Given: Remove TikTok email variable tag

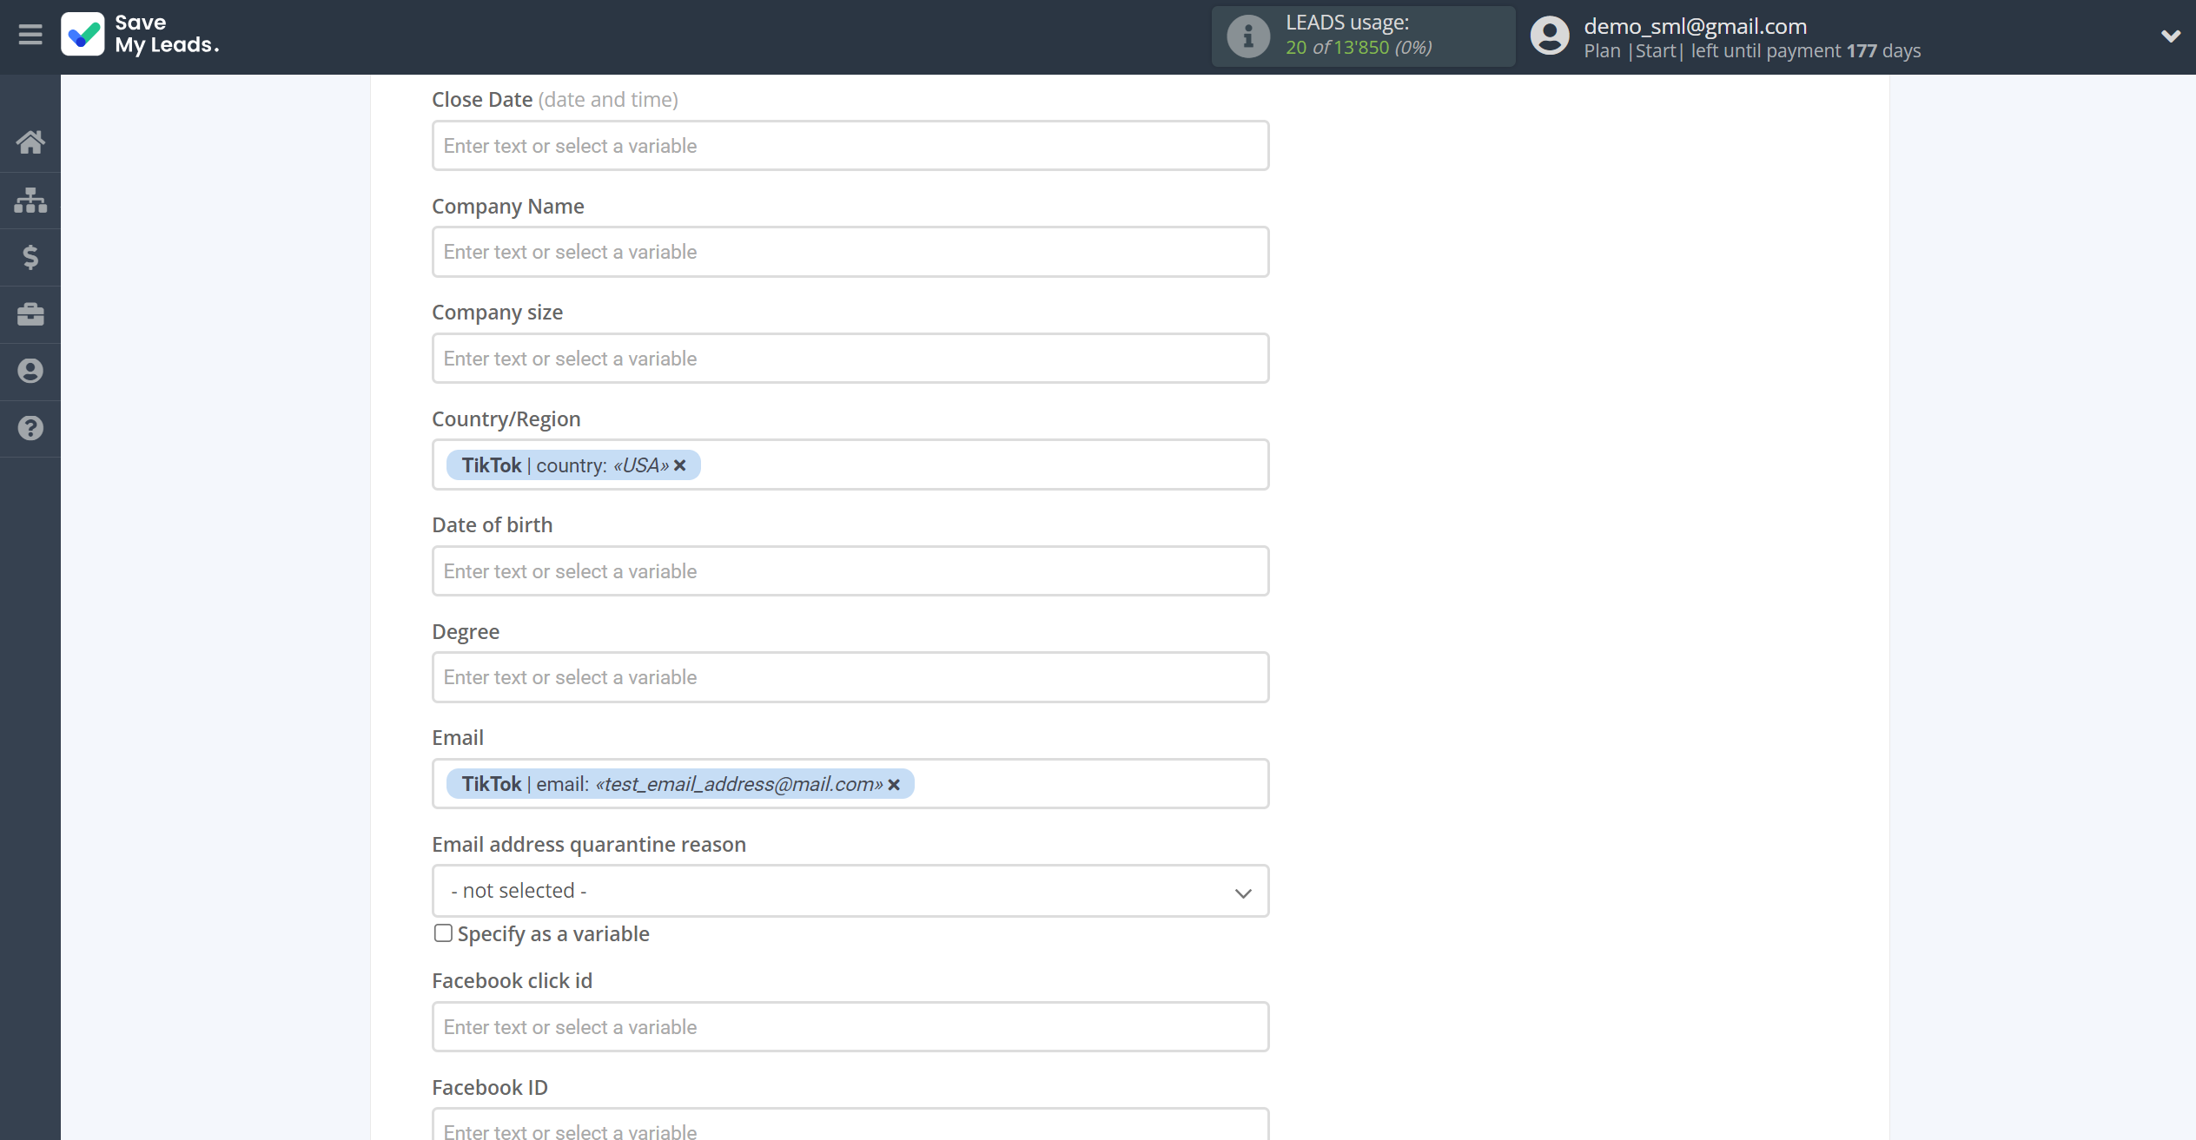Looking at the screenshot, I should pos(895,784).
